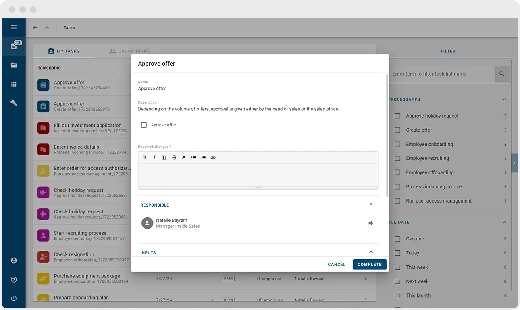Screen dimensions: 520x310
Task: Click the search magnifier in filter field
Action: coord(502,74)
